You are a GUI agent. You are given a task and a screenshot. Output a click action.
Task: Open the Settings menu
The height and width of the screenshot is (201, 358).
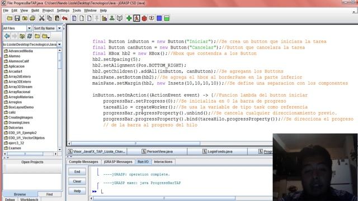coord(63,11)
